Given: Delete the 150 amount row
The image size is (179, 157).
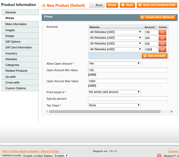Looking at the screenshot, I should tap(162, 32).
